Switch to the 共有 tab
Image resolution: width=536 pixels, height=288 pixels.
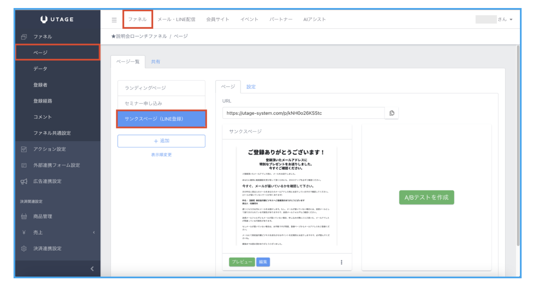click(x=155, y=62)
